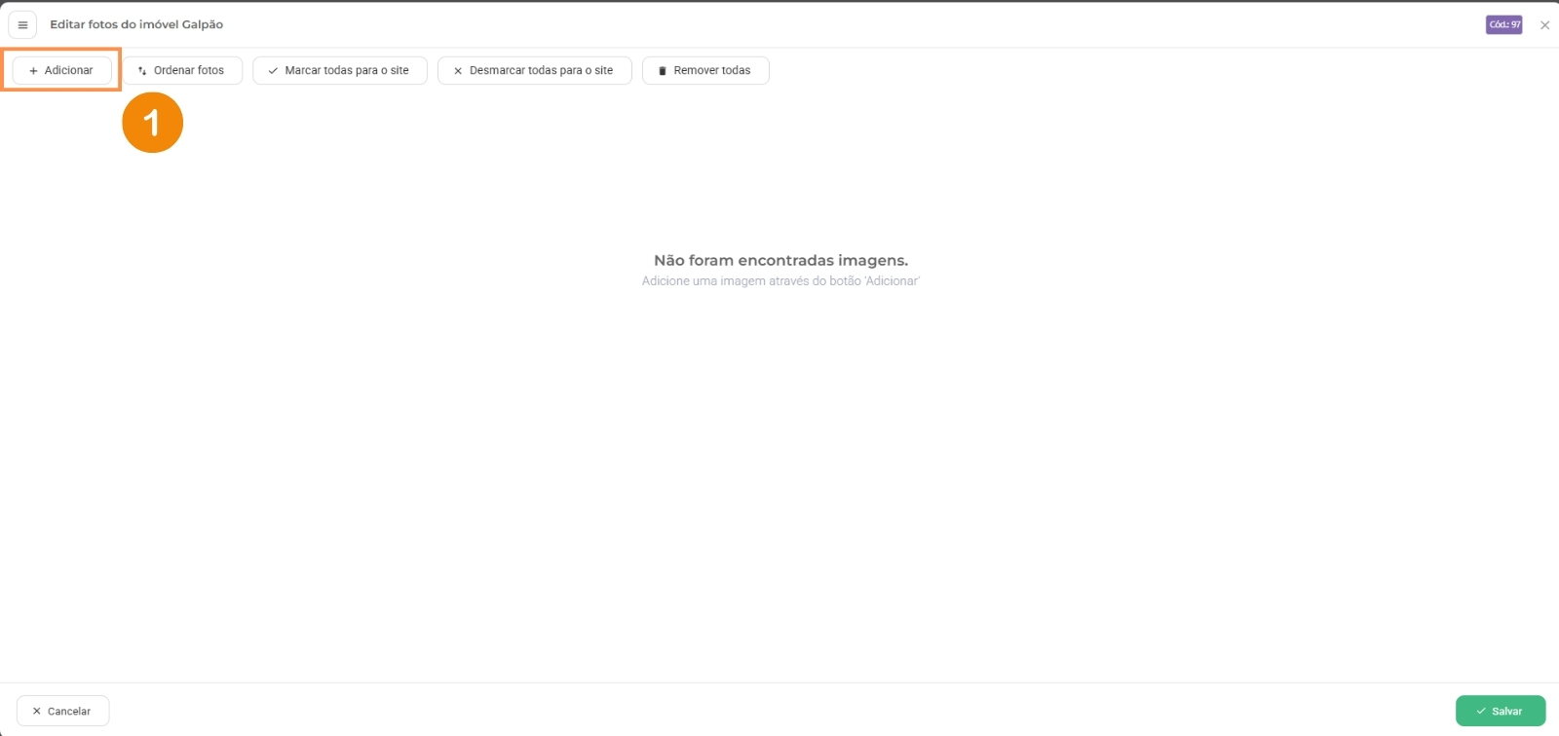This screenshot has height=736, width=1559.
Task: Click the checkmark icon on Marcar todas
Action: click(273, 71)
